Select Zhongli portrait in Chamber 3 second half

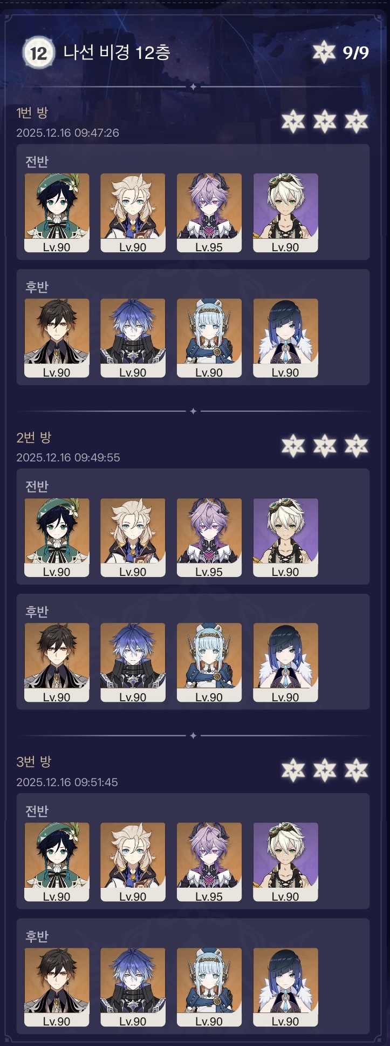coord(57,987)
